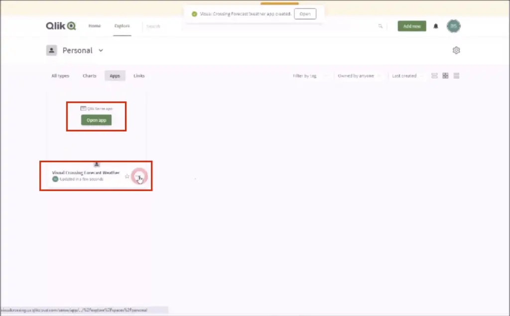Screen dimensions: 510x316
Task: Switch to compact list view
Action: (456, 76)
